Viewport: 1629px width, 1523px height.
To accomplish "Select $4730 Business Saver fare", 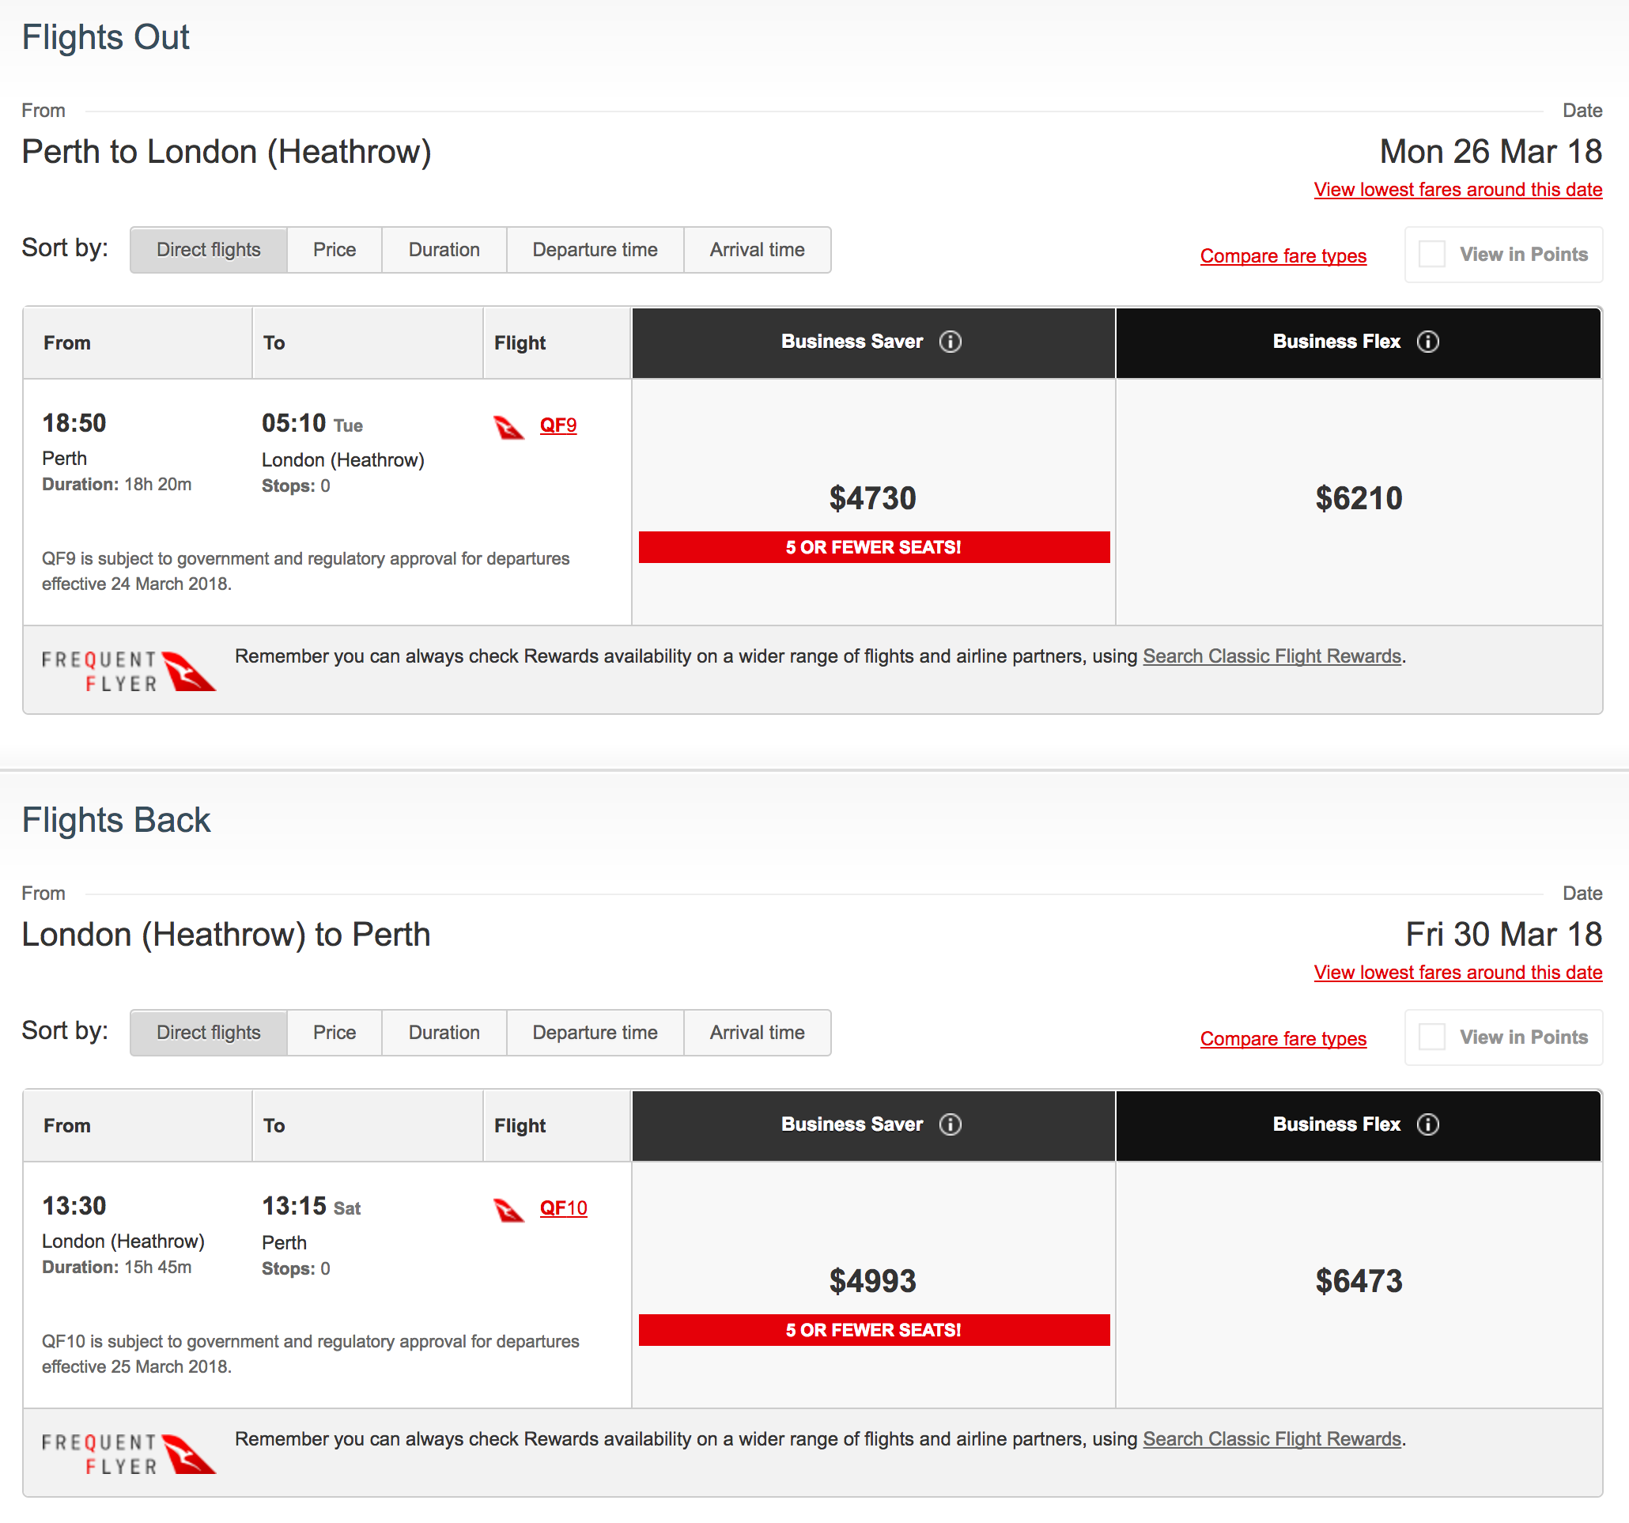I will [872, 498].
